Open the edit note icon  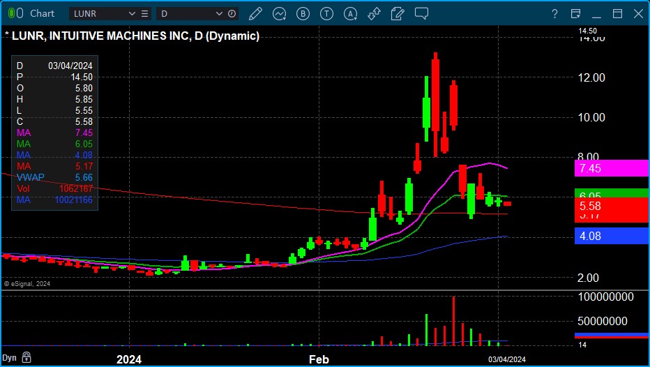(398, 14)
